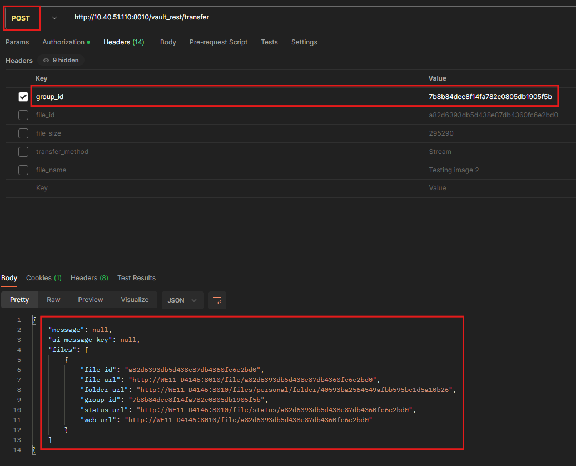Click the POST request method label
The image size is (576, 466).
pyautogui.click(x=21, y=18)
